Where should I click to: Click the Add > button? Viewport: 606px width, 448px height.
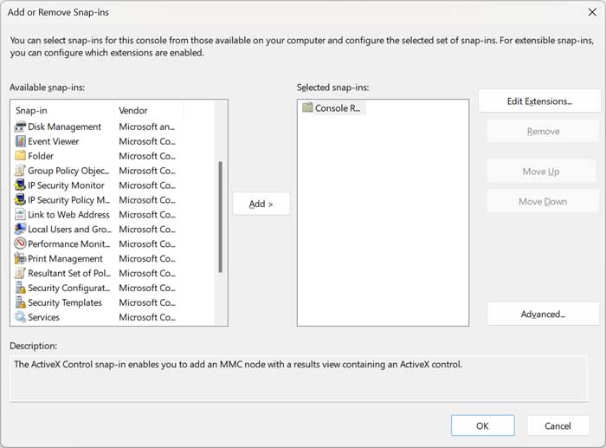pos(261,204)
